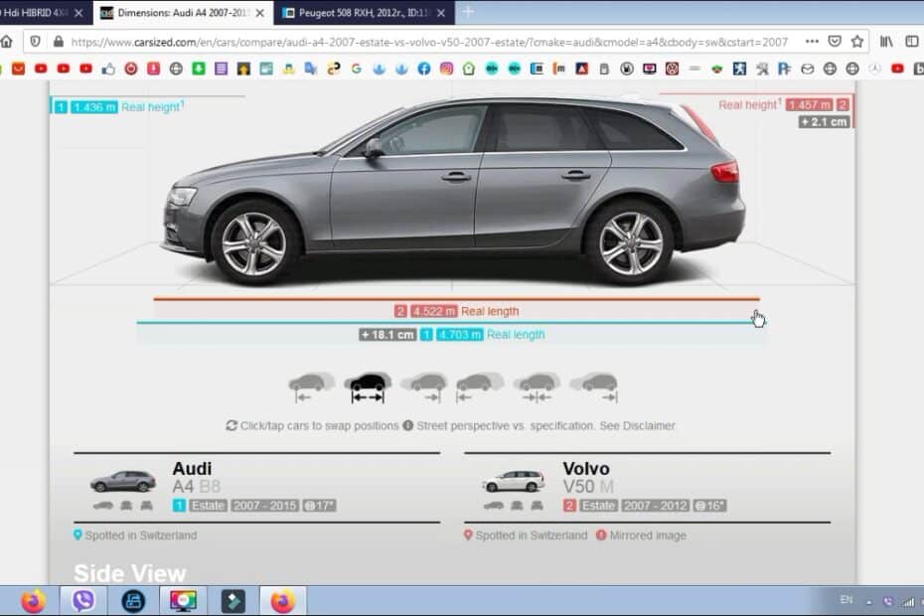Viewport: 924px width, 616px height.
Task: Show Volvo rear view silhouette icon
Action: 537,505
